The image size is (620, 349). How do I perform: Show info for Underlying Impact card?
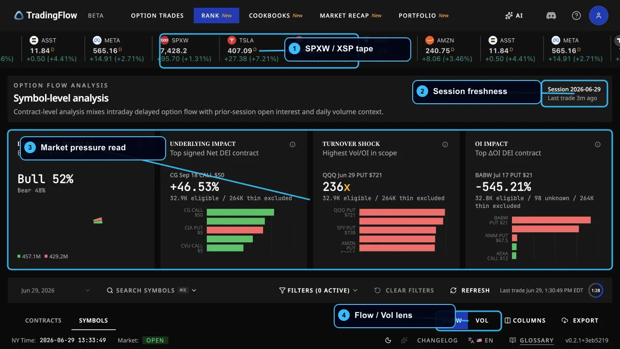293,144
